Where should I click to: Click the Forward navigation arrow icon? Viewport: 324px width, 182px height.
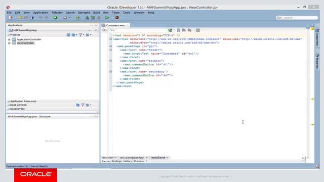65,18
